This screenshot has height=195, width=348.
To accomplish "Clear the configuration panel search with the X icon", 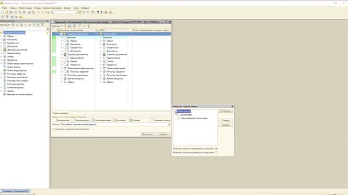I will 47,29.
